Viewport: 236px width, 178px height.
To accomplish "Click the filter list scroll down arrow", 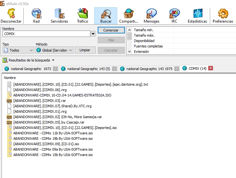I will coord(129,52).
